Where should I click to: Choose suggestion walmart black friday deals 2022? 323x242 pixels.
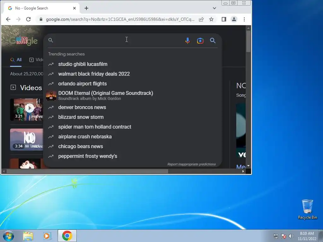pyautogui.click(x=132, y=74)
